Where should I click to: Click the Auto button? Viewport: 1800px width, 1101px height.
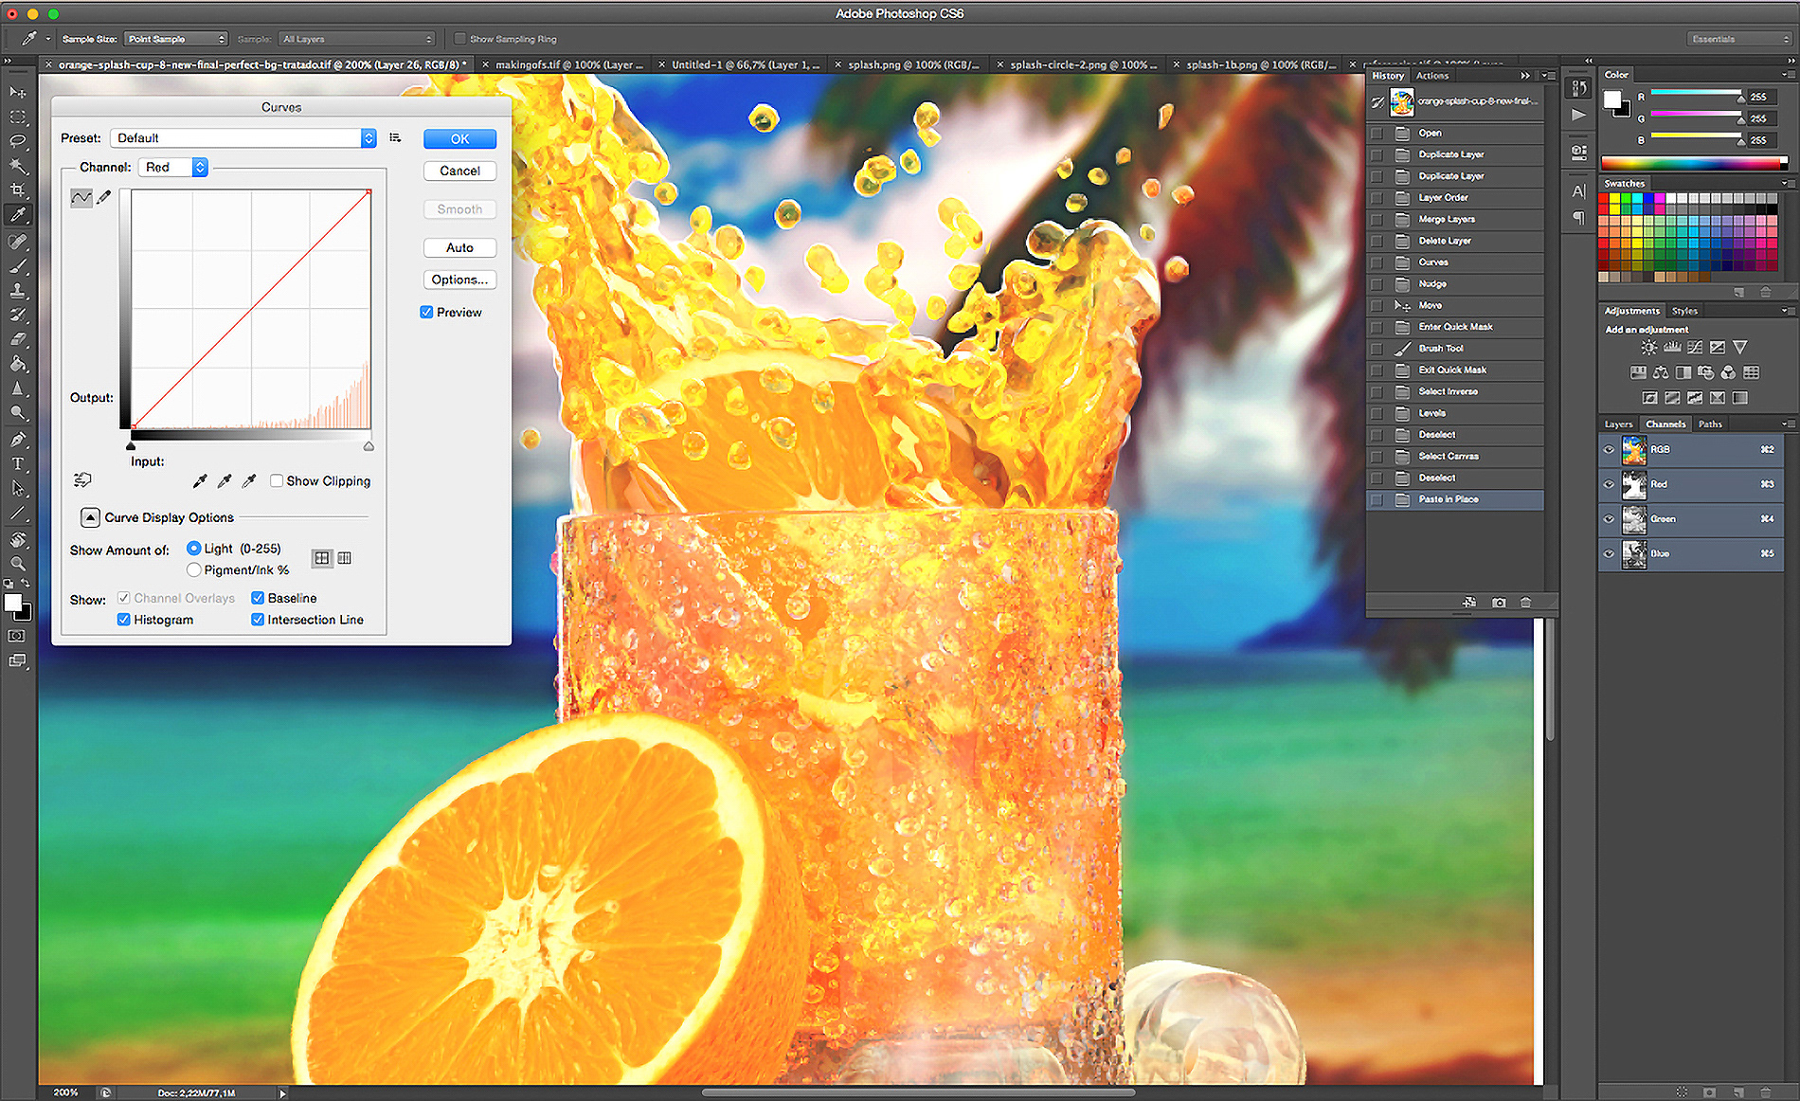click(x=459, y=248)
